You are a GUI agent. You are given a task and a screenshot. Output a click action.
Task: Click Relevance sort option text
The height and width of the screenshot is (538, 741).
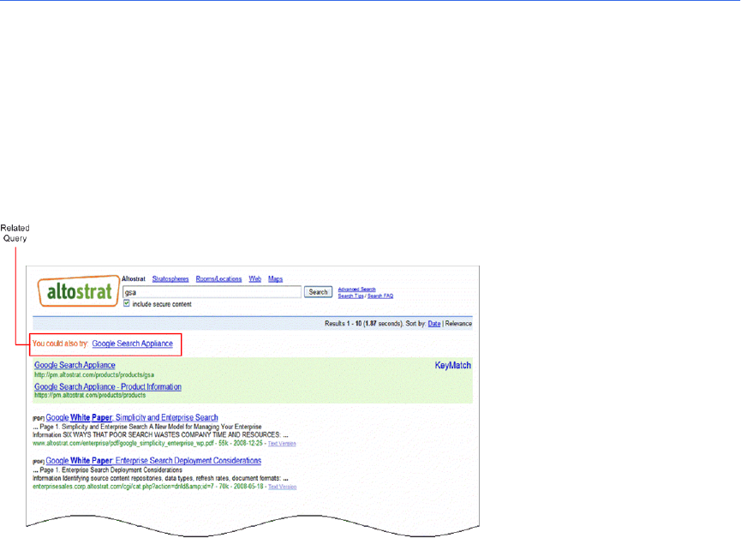coord(458,324)
